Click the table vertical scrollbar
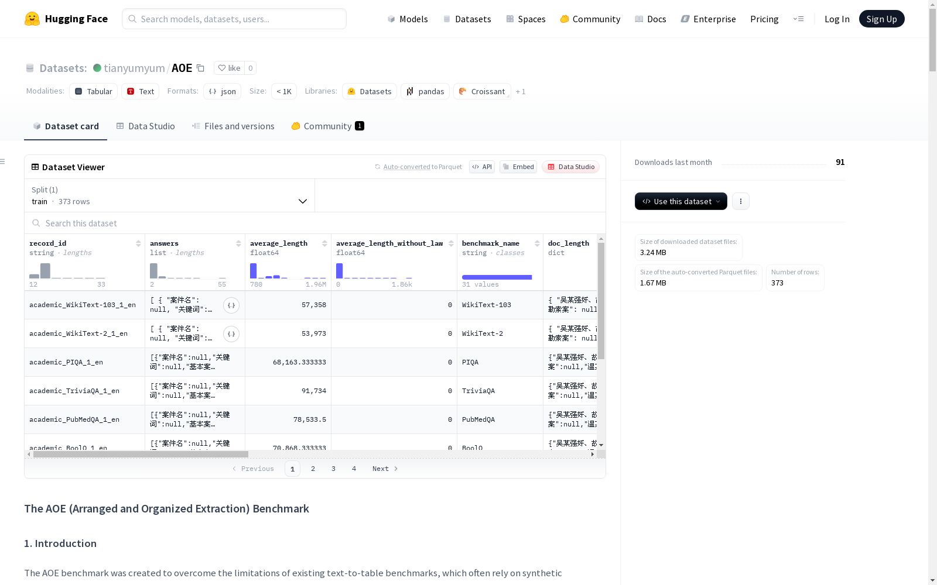Screen dimensions: 937x585 point(601,301)
